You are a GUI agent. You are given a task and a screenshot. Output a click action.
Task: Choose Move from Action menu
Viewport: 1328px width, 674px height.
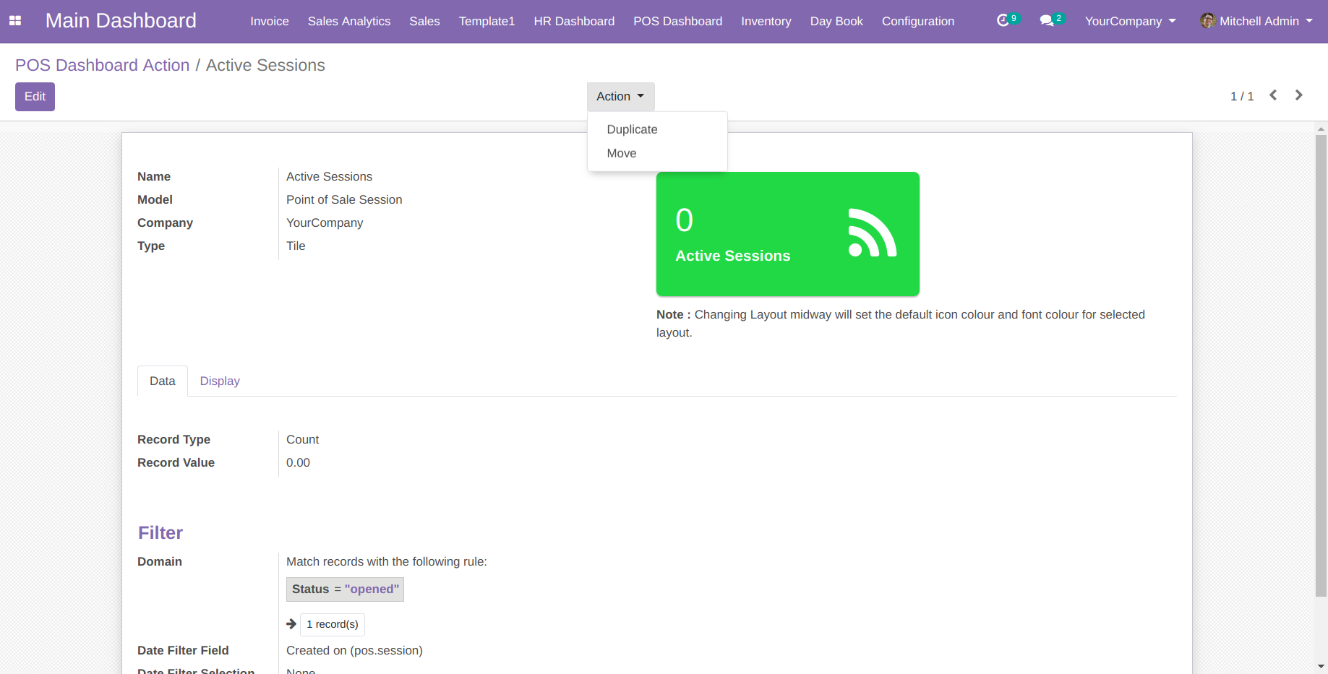pos(622,153)
